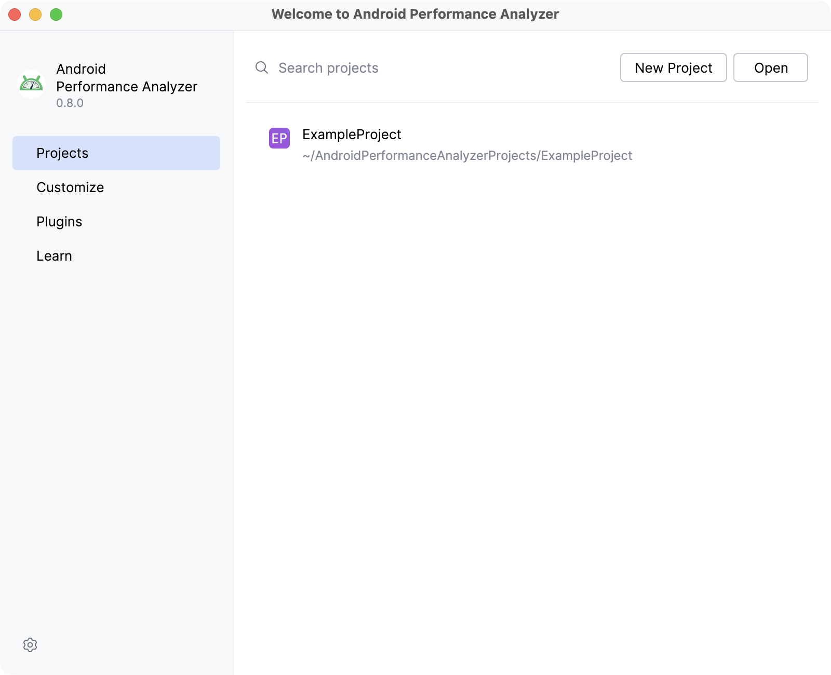Open the Plugins tab
This screenshot has height=675, width=831.
116,222
